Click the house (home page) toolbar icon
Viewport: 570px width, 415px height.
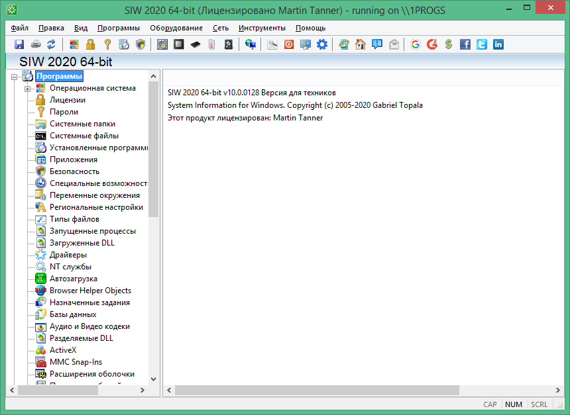[x=361, y=44]
